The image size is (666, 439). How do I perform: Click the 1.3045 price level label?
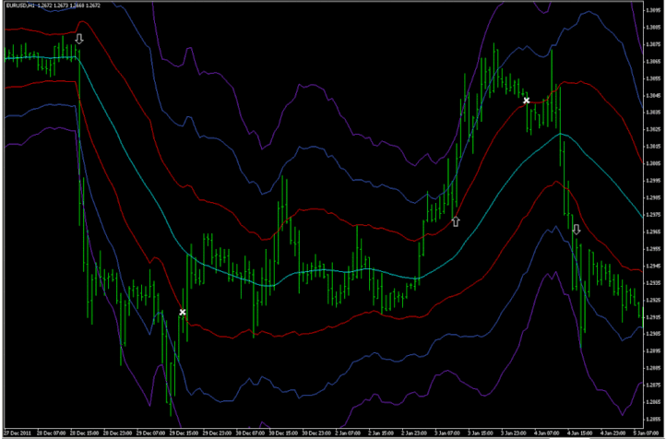[x=654, y=96]
